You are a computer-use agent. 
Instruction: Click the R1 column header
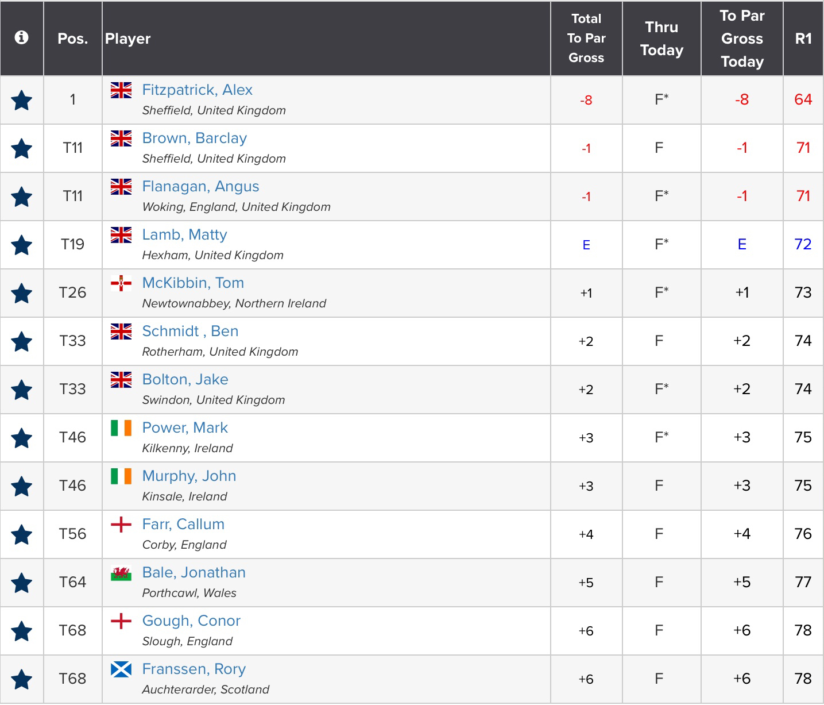(x=803, y=38)
